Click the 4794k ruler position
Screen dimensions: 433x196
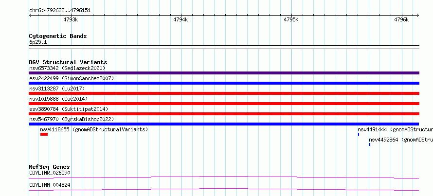tap(180, 19)
